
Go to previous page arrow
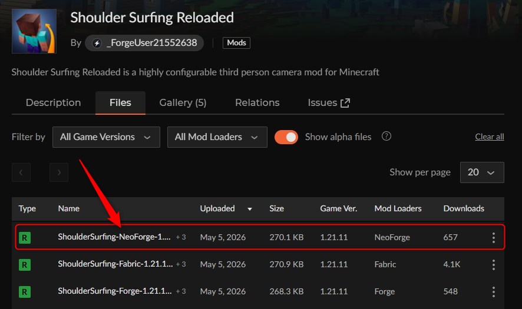point(21,172)
